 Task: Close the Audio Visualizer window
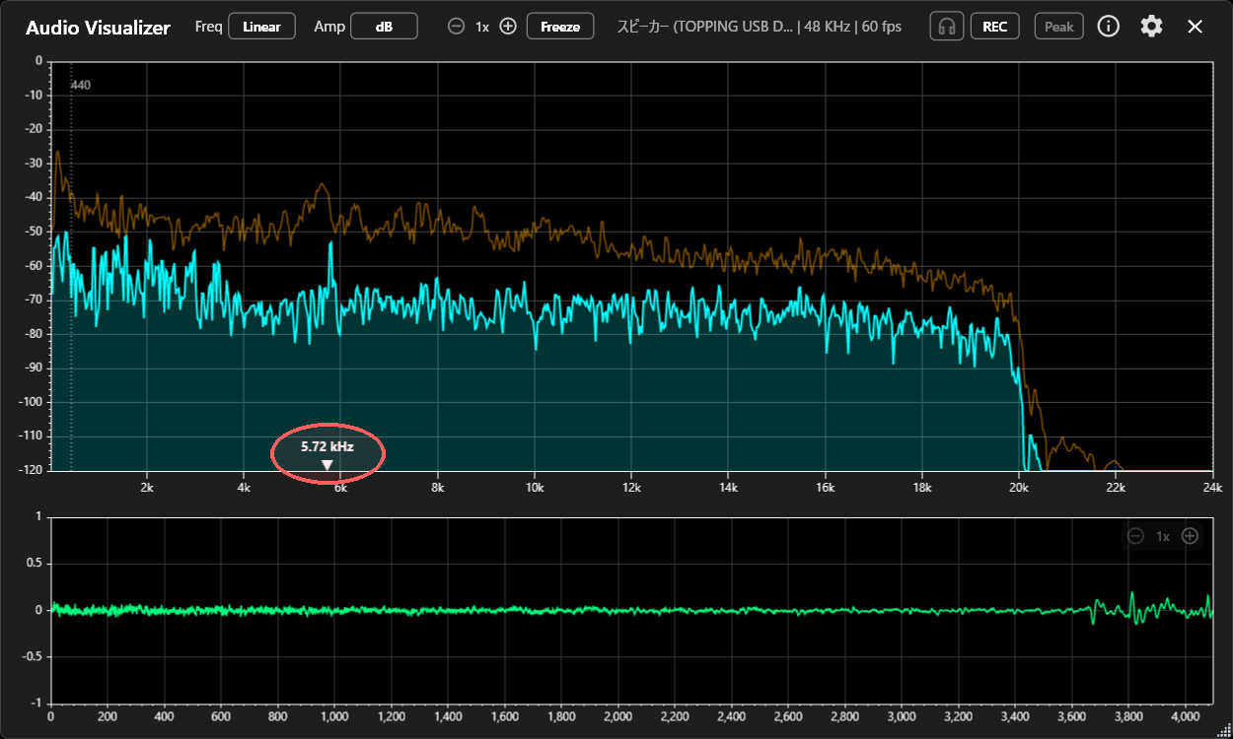click(x=1196, y=27)
